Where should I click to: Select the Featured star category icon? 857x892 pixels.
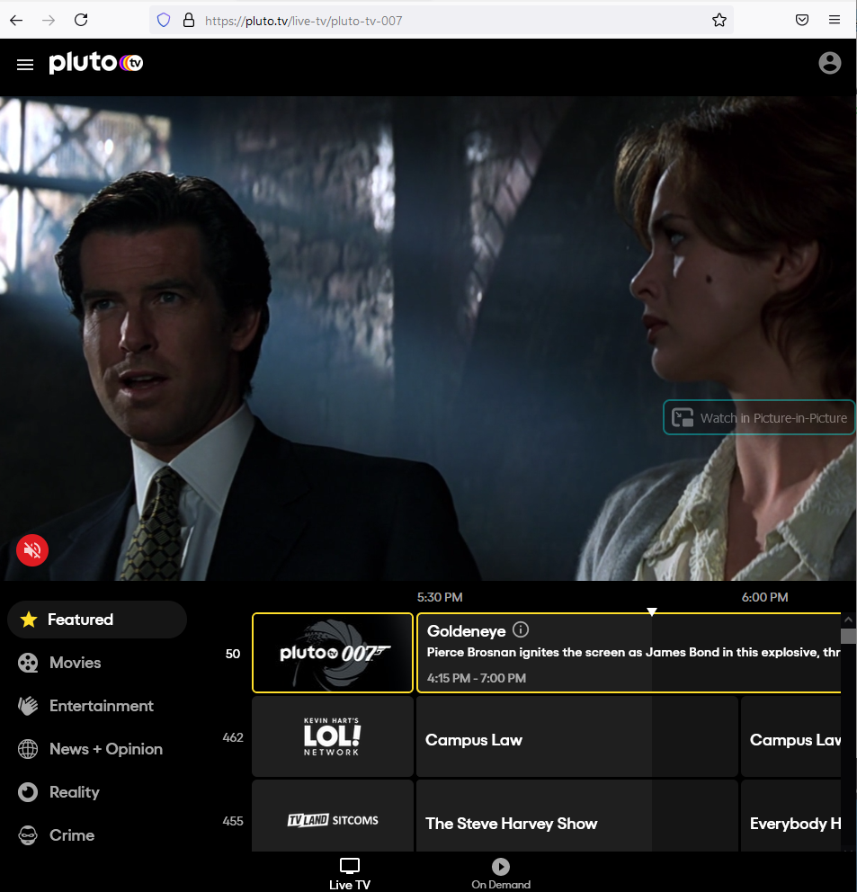(x=27, y=619)
